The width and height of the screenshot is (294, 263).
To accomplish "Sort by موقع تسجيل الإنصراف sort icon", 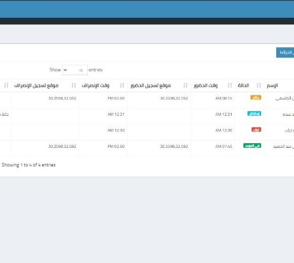I will 73,85.
